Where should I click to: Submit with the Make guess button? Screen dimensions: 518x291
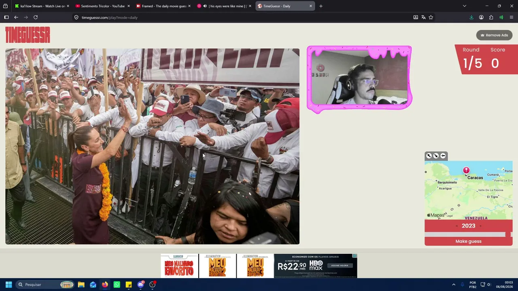(x=468, y=241)
